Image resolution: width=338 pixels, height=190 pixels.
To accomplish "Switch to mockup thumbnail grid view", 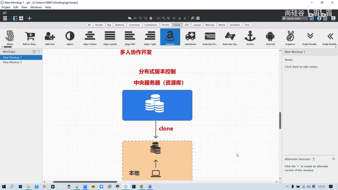I will pos(21,18).
